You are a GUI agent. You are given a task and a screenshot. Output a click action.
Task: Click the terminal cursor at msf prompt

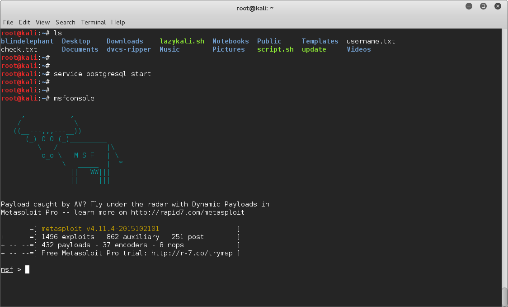click(x=28, y=270)
